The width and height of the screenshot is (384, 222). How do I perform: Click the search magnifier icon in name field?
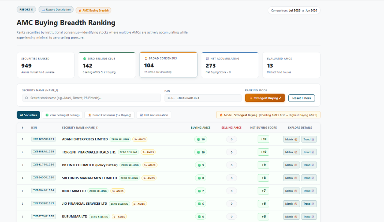(27, 98)
